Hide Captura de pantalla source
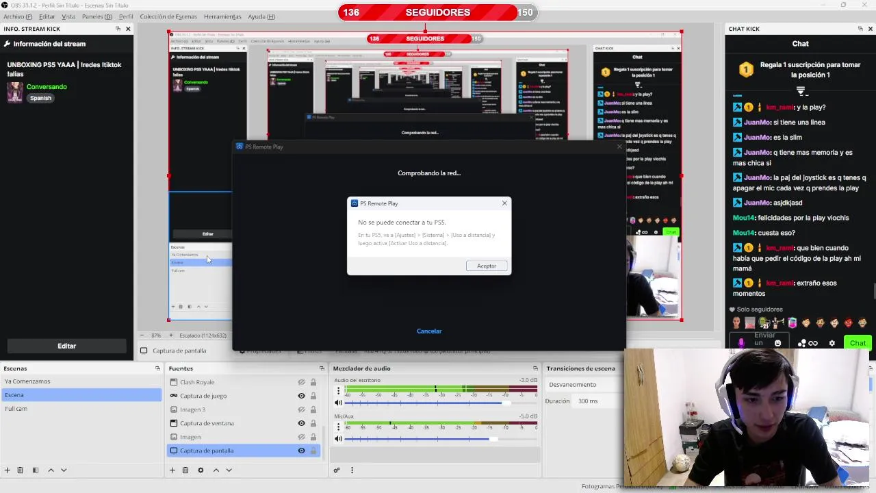This screenshot has width=876, height=493. 301,451
